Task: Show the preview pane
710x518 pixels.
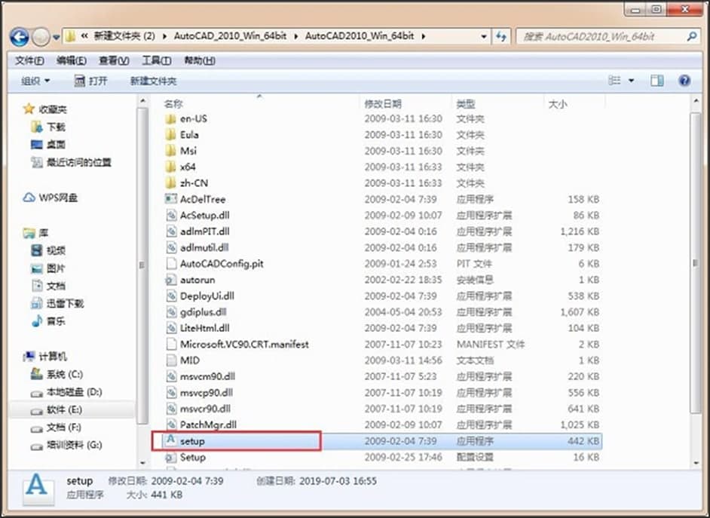Action: [x=656, y=80]
